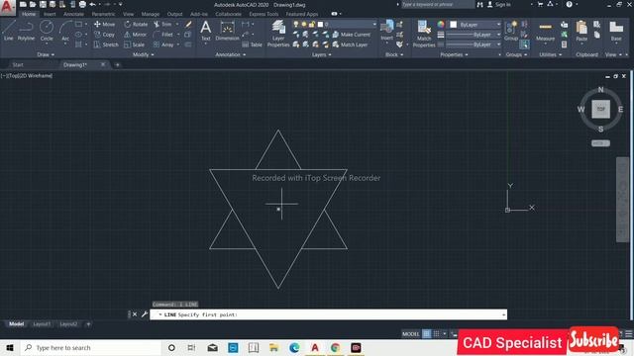The width and height of the screenshot is (634, 356).
Task: Click the Mirror tool
Action: (x=135, y=35)
